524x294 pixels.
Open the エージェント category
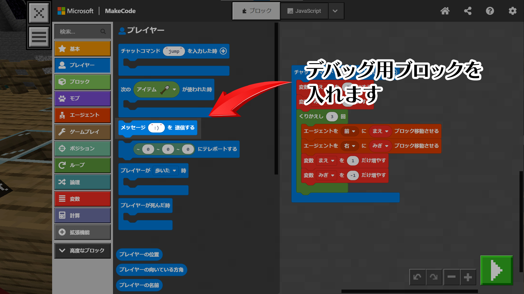pos(82,115)
